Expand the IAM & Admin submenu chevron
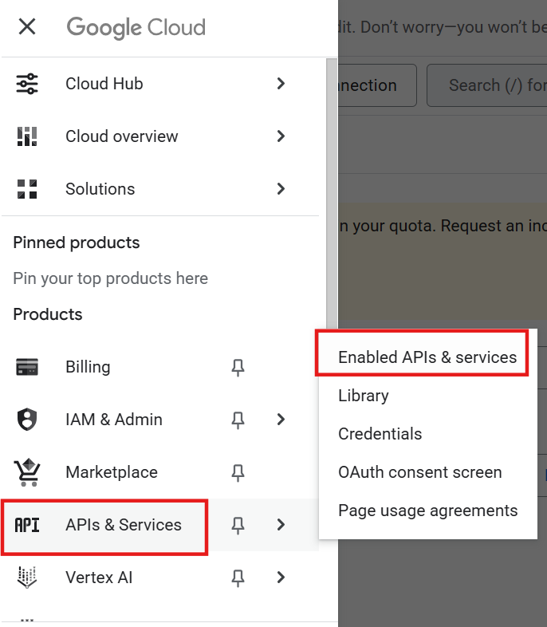 pyautogui.click(x=281, y=420)
